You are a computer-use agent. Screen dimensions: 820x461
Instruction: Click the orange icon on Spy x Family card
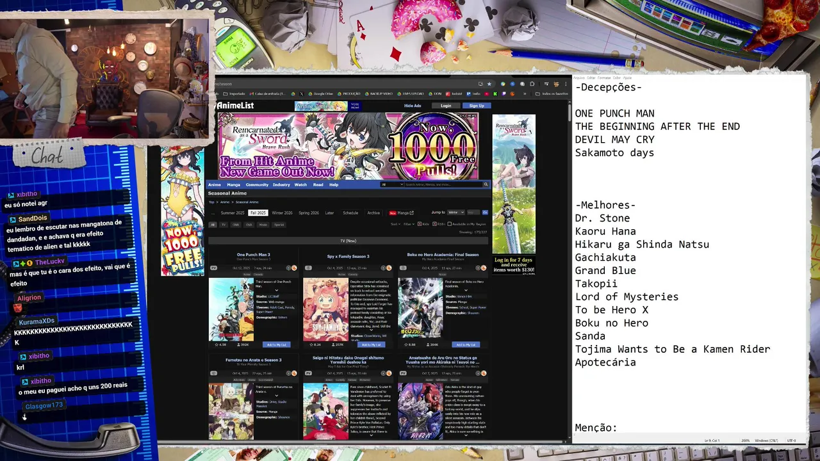[x=389, y=268]
